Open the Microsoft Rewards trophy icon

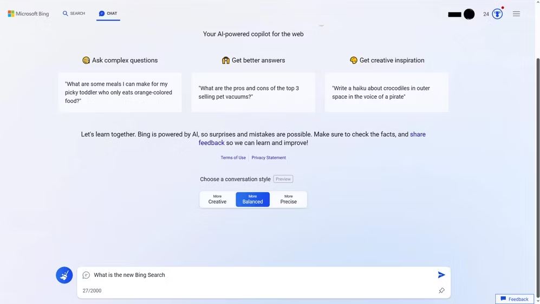pyautogui.click(x=497, y=14)
